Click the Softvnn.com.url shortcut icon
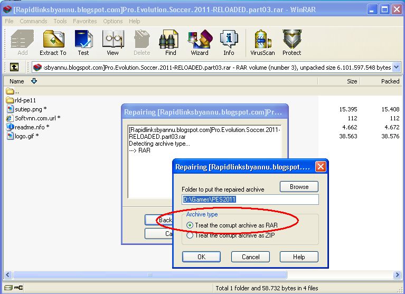This screenshot has height=294, width=405. (10, 118)
